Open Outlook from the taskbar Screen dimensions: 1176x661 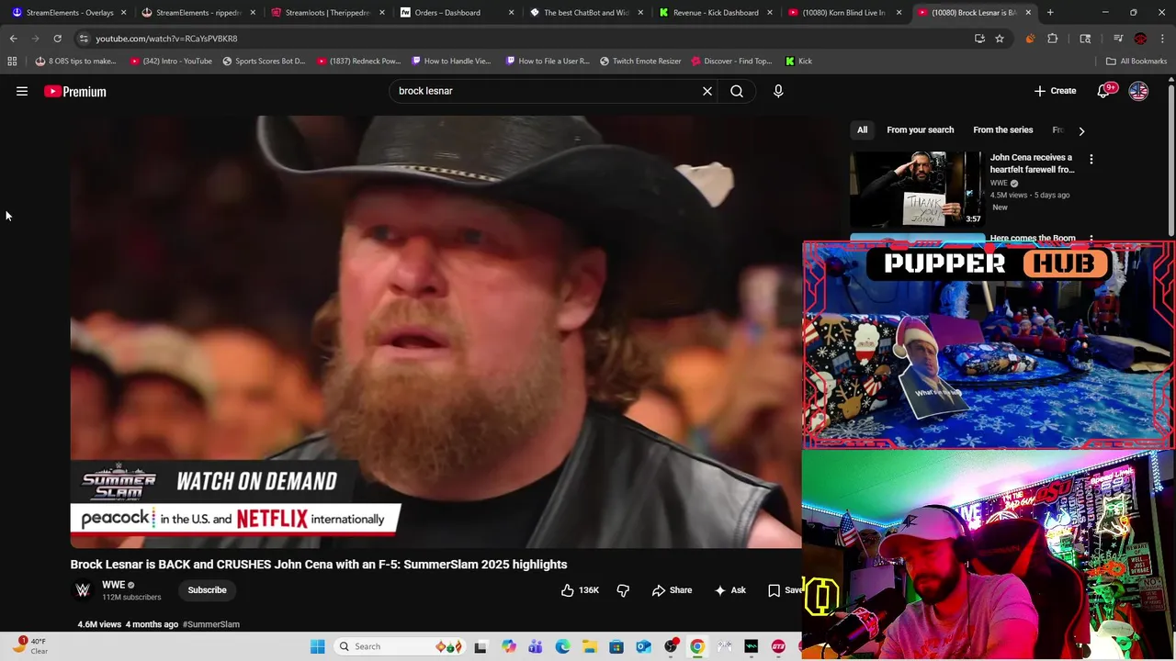(x=643, y=646)
